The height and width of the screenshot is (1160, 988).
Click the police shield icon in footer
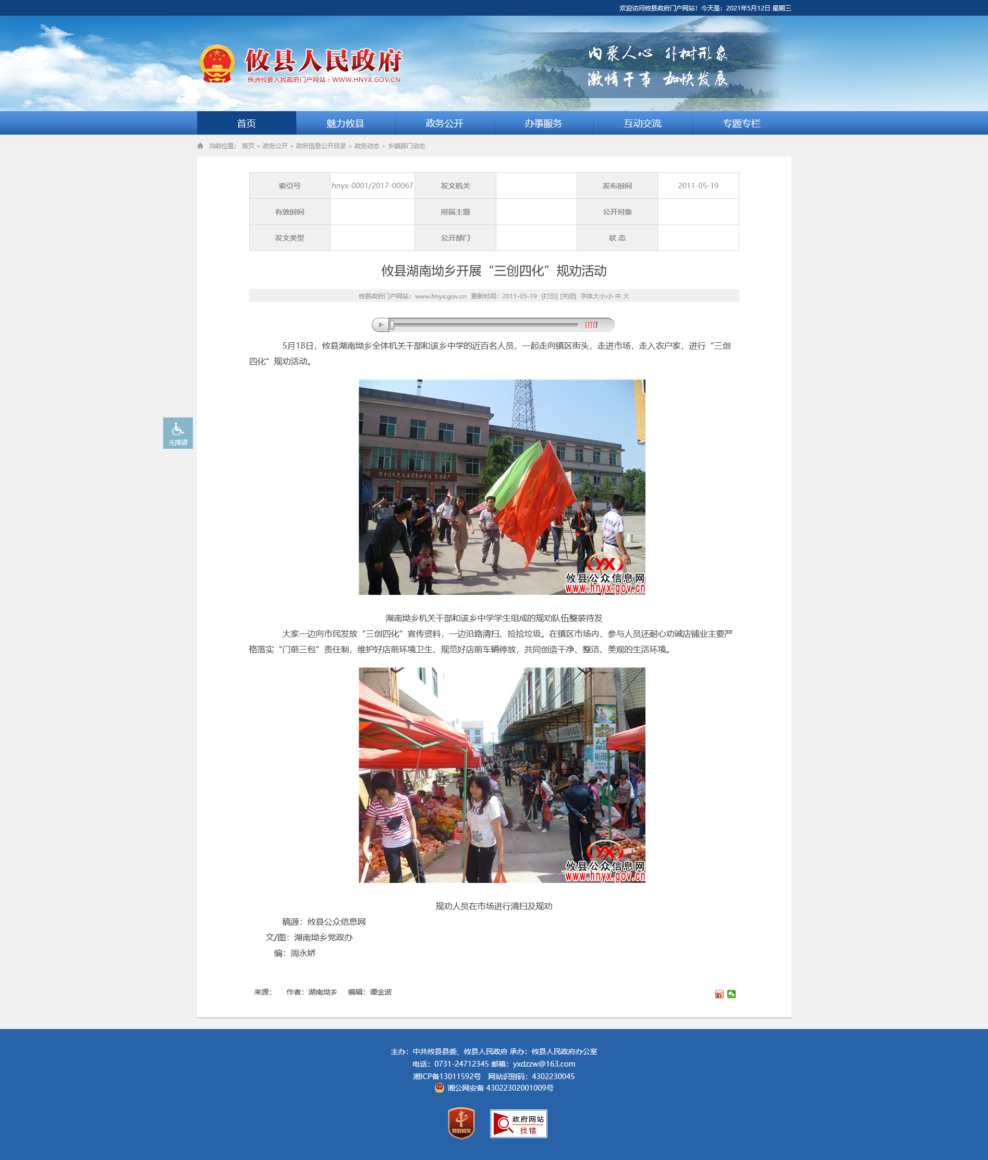pyautogui.click(x=439, y=1088)
